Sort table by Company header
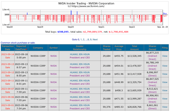This screenshot has width=170, height=112. pos(38,48)
